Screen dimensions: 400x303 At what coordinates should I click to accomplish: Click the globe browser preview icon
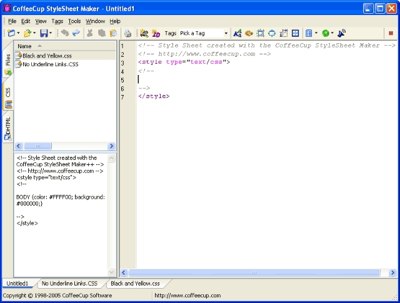[326, 33]
